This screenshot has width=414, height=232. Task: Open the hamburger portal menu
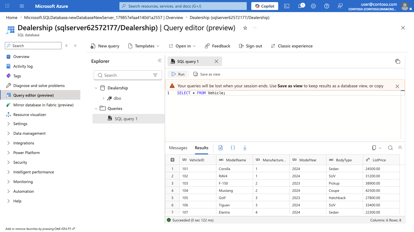(22, 6)
